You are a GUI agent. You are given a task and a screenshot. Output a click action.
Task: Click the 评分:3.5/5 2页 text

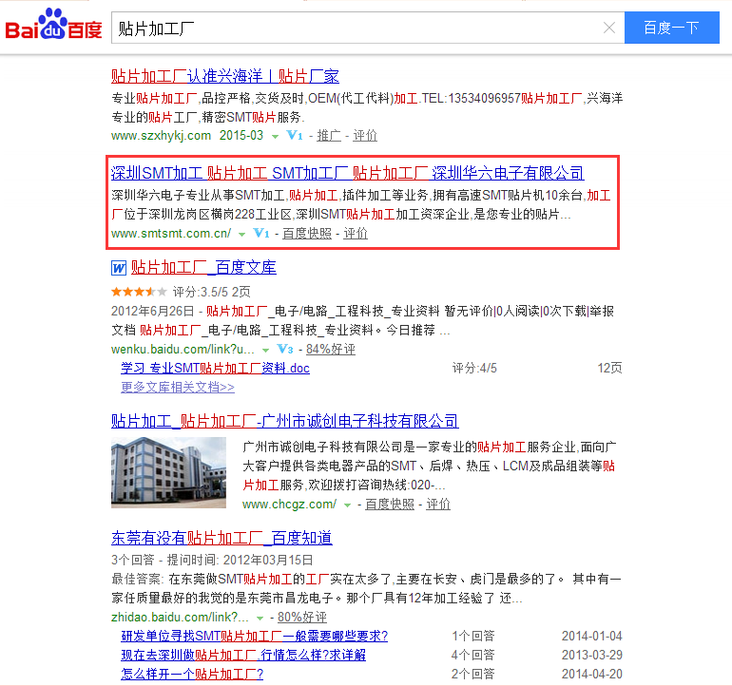211,292
